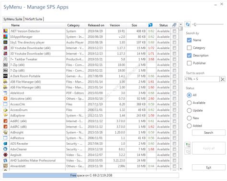Uncheck the Description search option
This screenshot has width=227, height=181.
189,55
